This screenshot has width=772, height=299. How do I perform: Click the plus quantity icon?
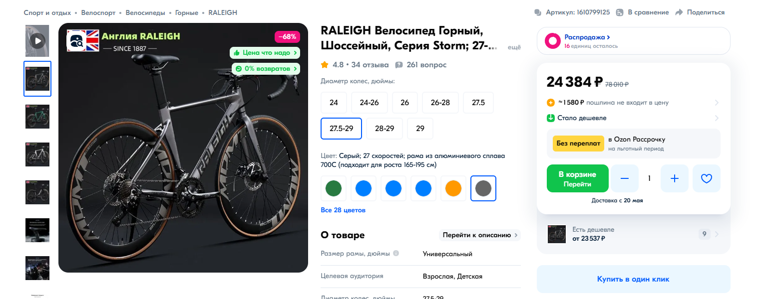[x=675, y=178]
